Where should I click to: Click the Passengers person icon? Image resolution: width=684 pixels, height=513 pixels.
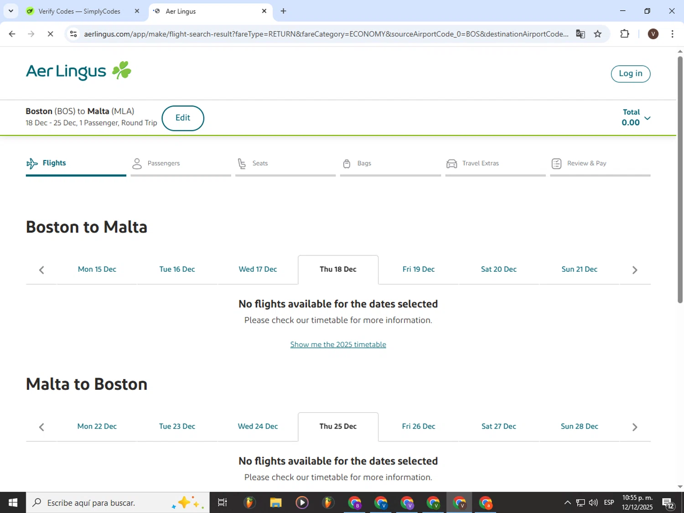click(x=137, y=164)
